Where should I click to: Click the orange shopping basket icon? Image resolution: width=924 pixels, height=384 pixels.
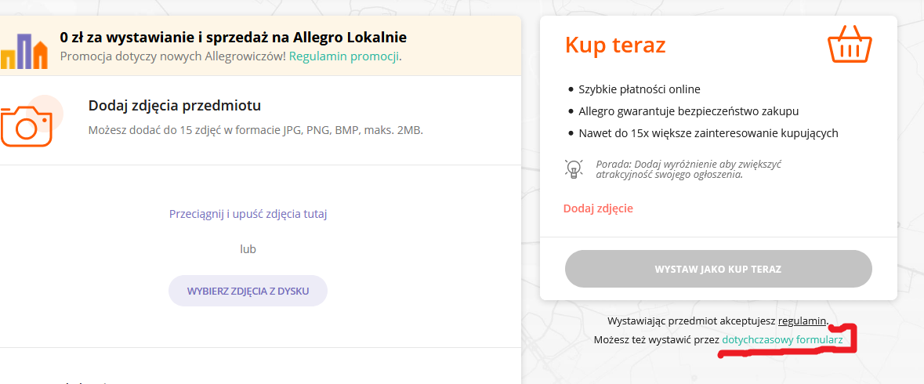(850, 45)
